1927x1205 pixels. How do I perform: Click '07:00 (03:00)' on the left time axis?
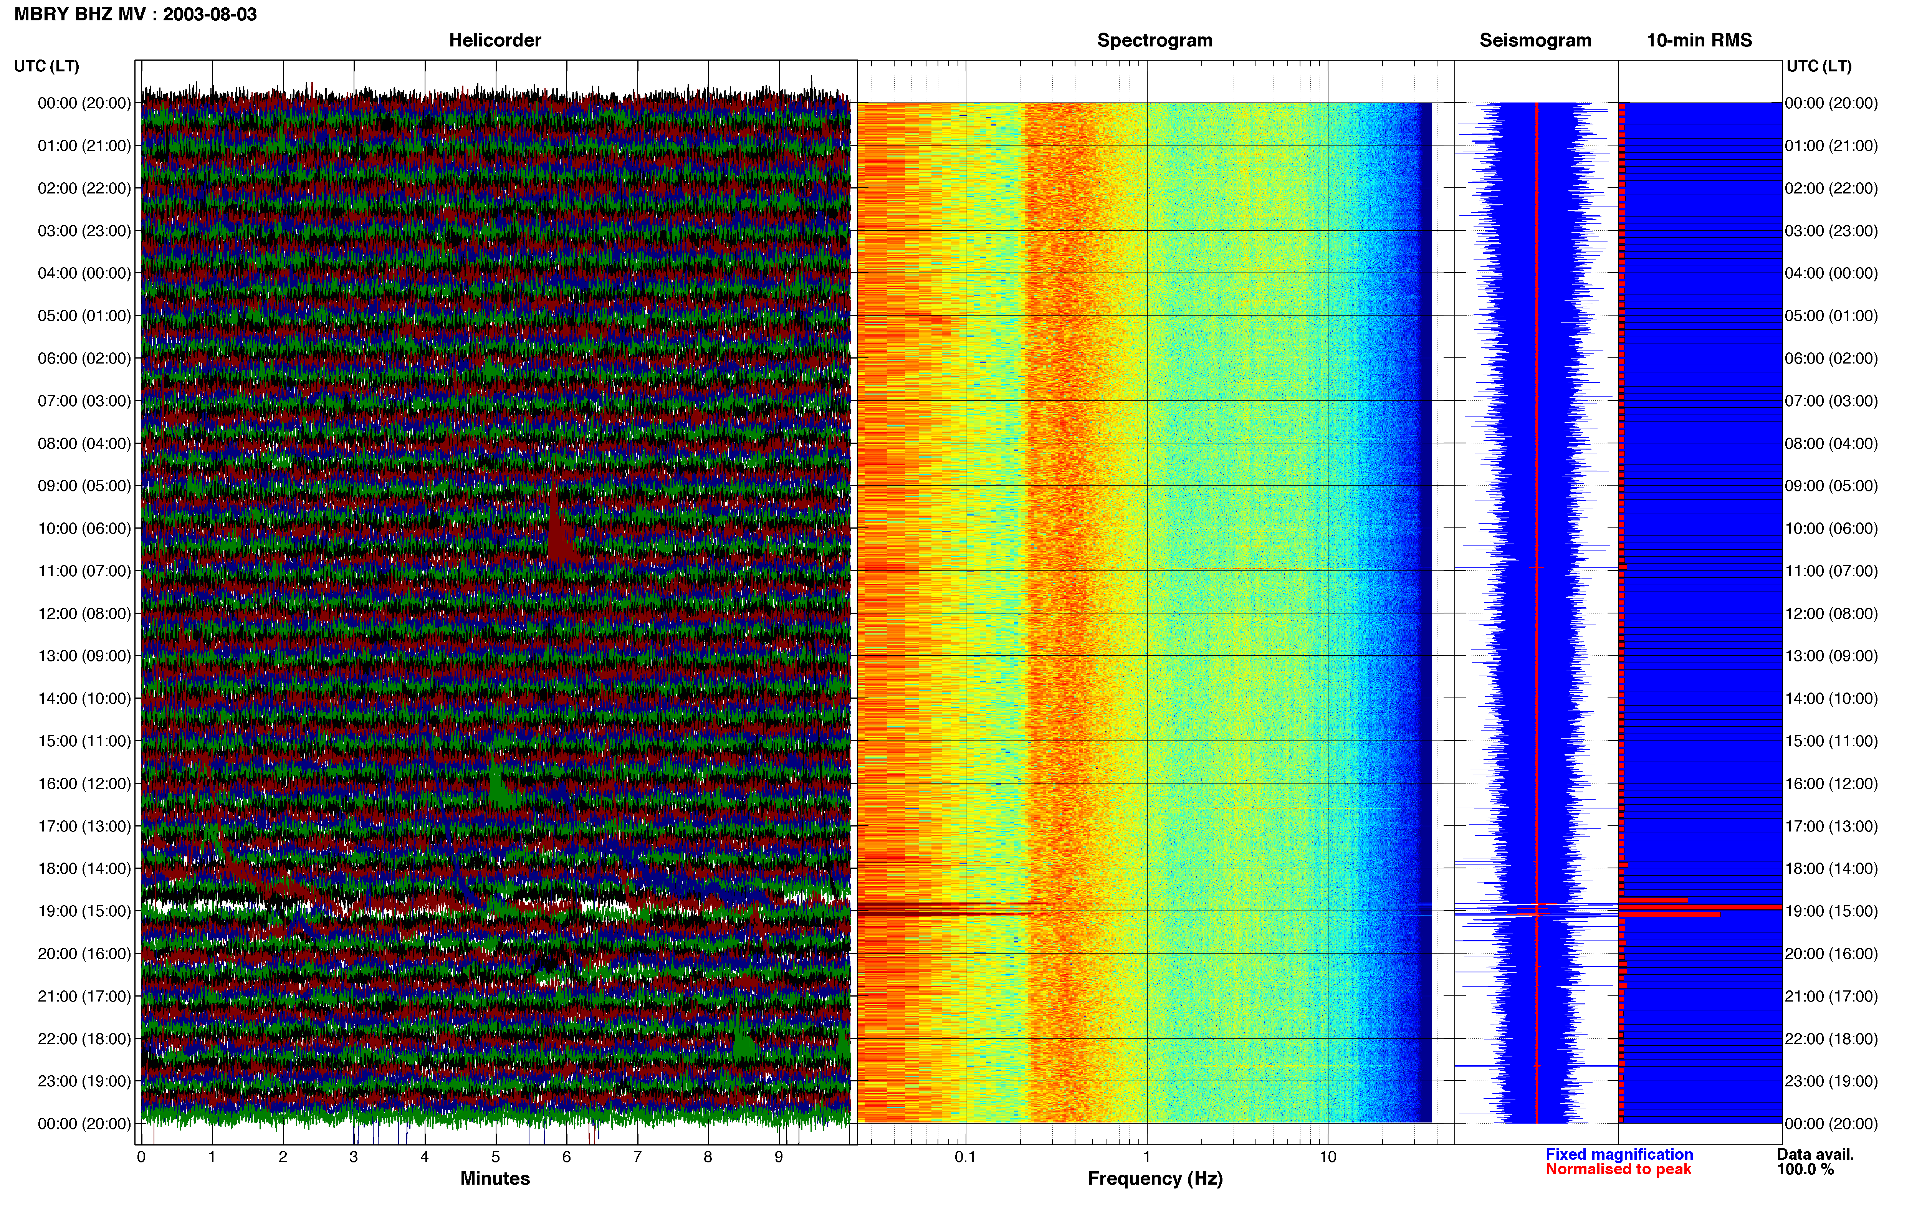click(84, 401)
